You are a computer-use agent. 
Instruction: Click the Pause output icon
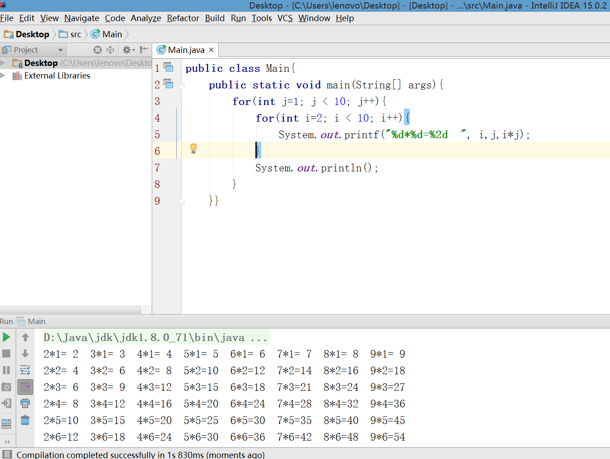point(6,370)
